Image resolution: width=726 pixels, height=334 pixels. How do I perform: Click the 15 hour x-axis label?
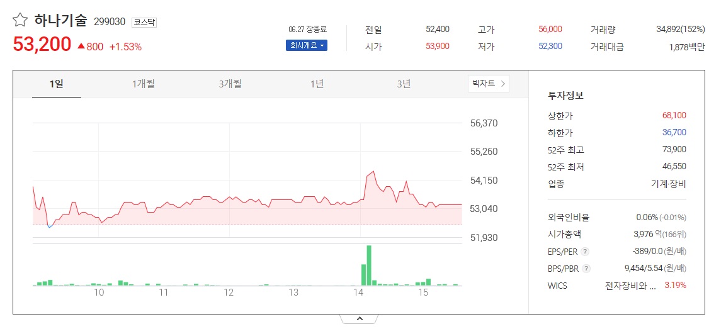pos(423,293)
